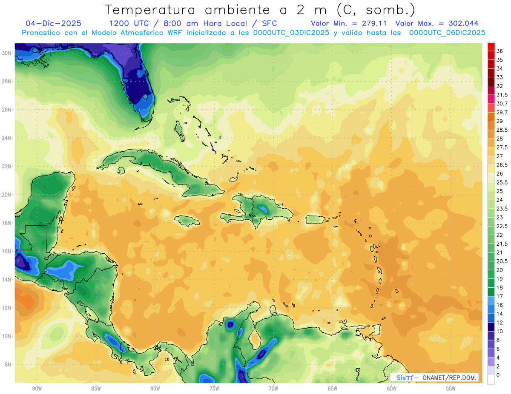Click legend value 8

[499, 340]
